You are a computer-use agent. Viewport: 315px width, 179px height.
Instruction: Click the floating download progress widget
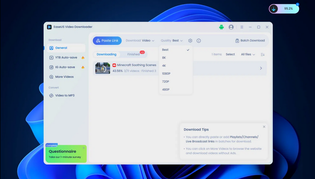(284, 9)
